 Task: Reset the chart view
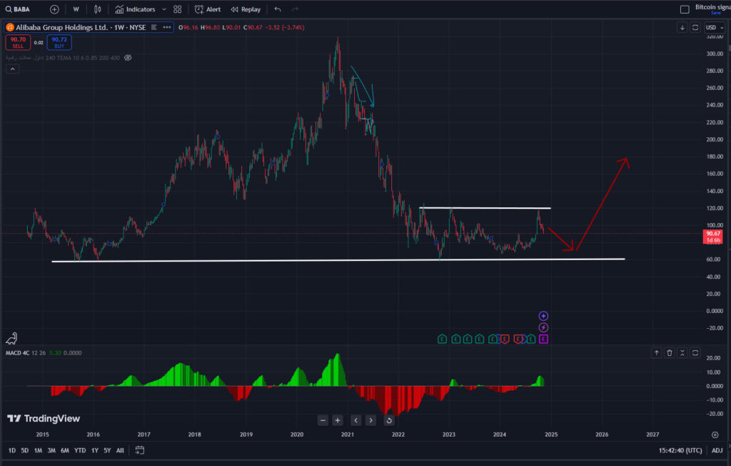pos(389,420)
